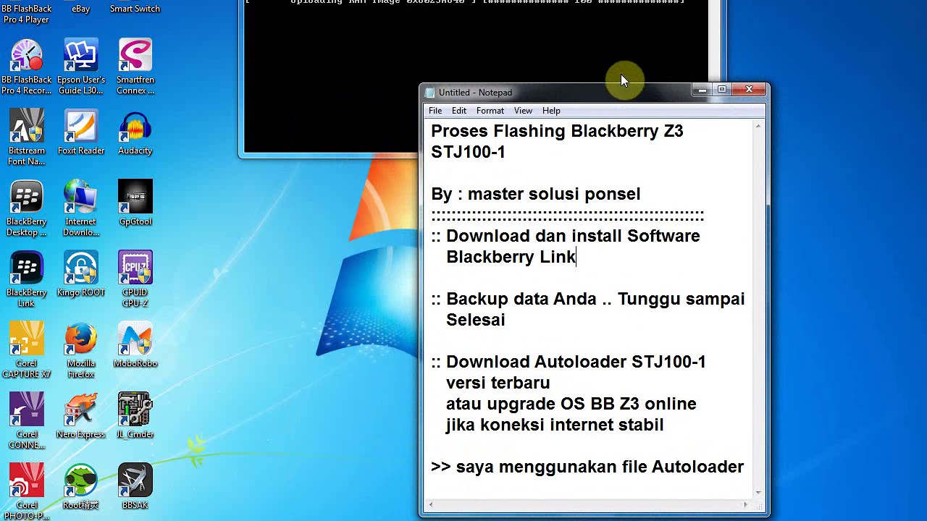Open Notepad Help menu

tap(551, 111)
